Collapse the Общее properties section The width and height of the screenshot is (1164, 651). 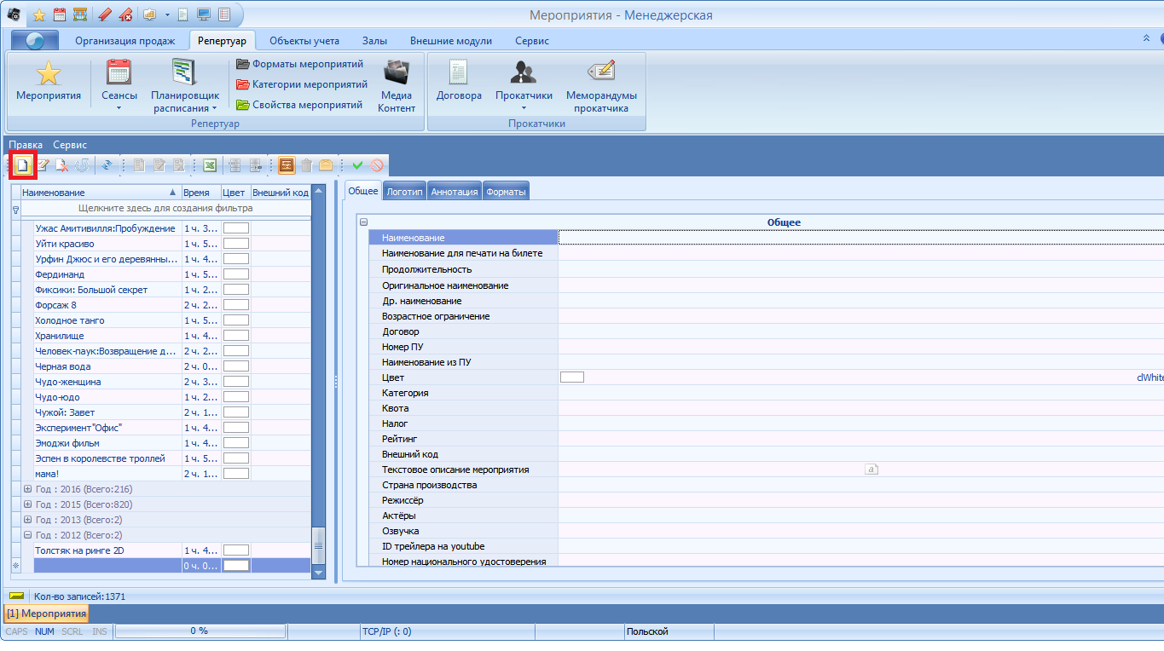pos(364,222)
